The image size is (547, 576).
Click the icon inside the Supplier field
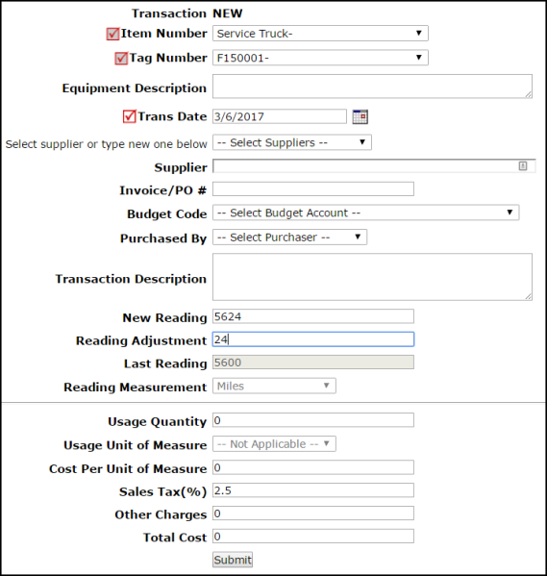[x=523, y=166]
